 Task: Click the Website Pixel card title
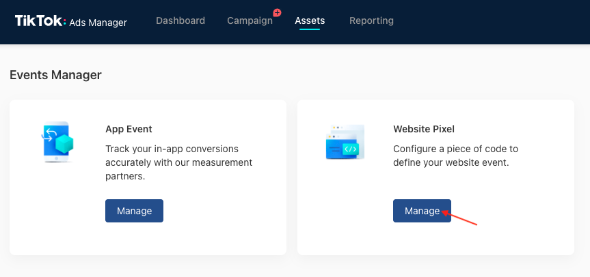click(424, 129)
